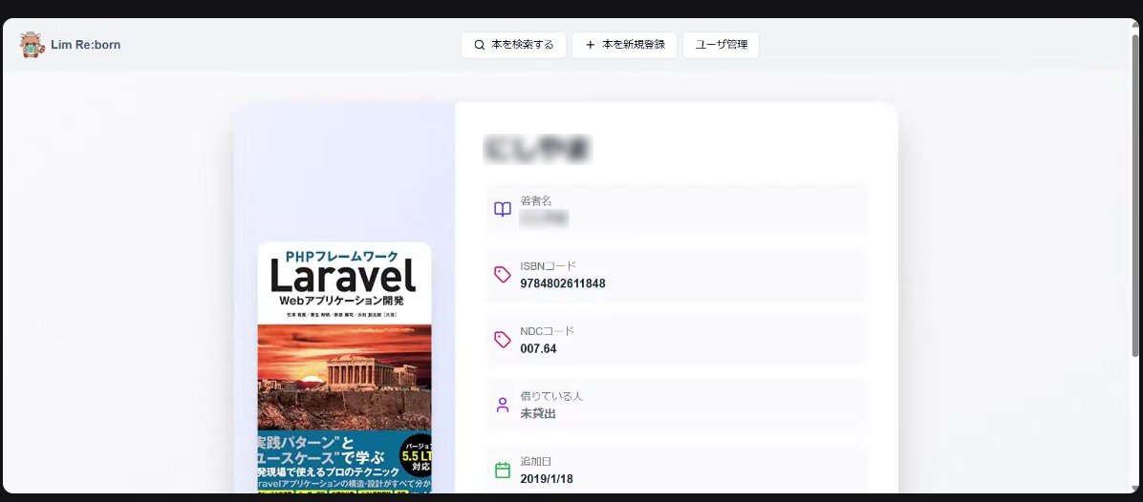Click the plus icon in 本を新規登録

tap(591, 45)
